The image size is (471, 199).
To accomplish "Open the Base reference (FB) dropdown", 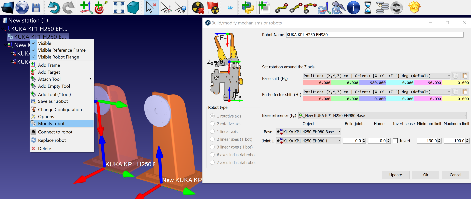I will tap(382, 116).
